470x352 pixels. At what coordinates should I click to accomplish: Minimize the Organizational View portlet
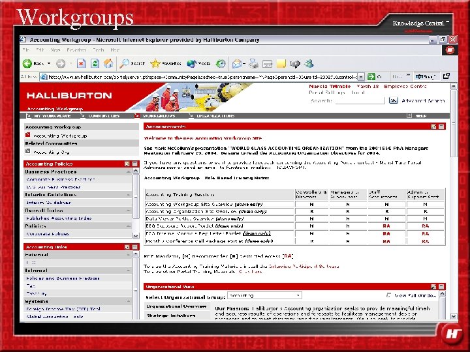441,286
